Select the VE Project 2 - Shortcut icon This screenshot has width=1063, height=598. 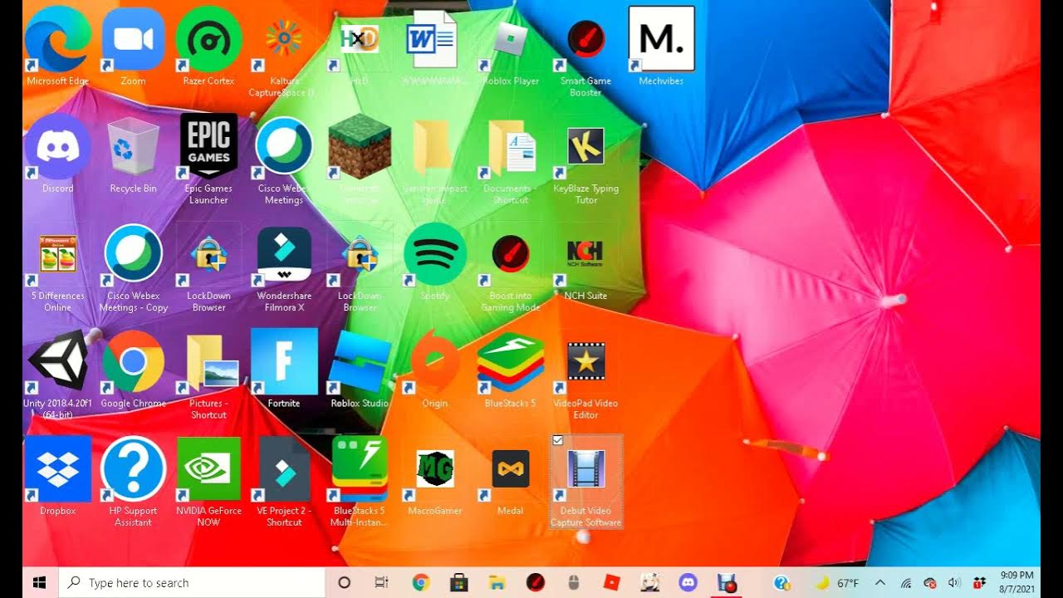pos(284,469)
